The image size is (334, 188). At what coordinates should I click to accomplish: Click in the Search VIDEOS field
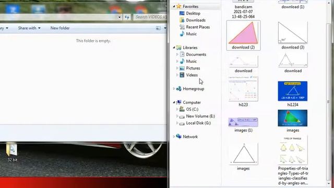tap(150, 17)
